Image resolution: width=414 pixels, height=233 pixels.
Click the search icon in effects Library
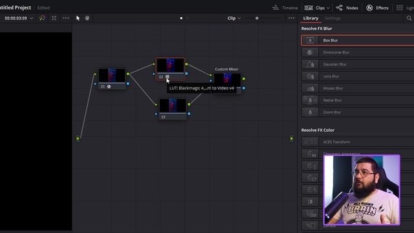pyautogui.click(x=409, y=18)
